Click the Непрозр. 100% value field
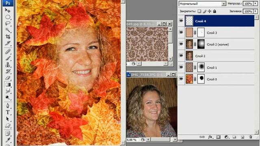 click(248, 4)
